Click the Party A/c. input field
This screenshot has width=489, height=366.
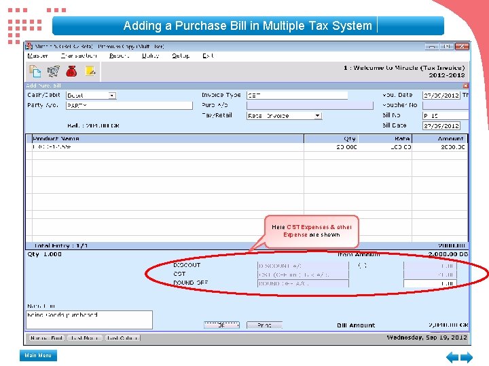[129, 106]
